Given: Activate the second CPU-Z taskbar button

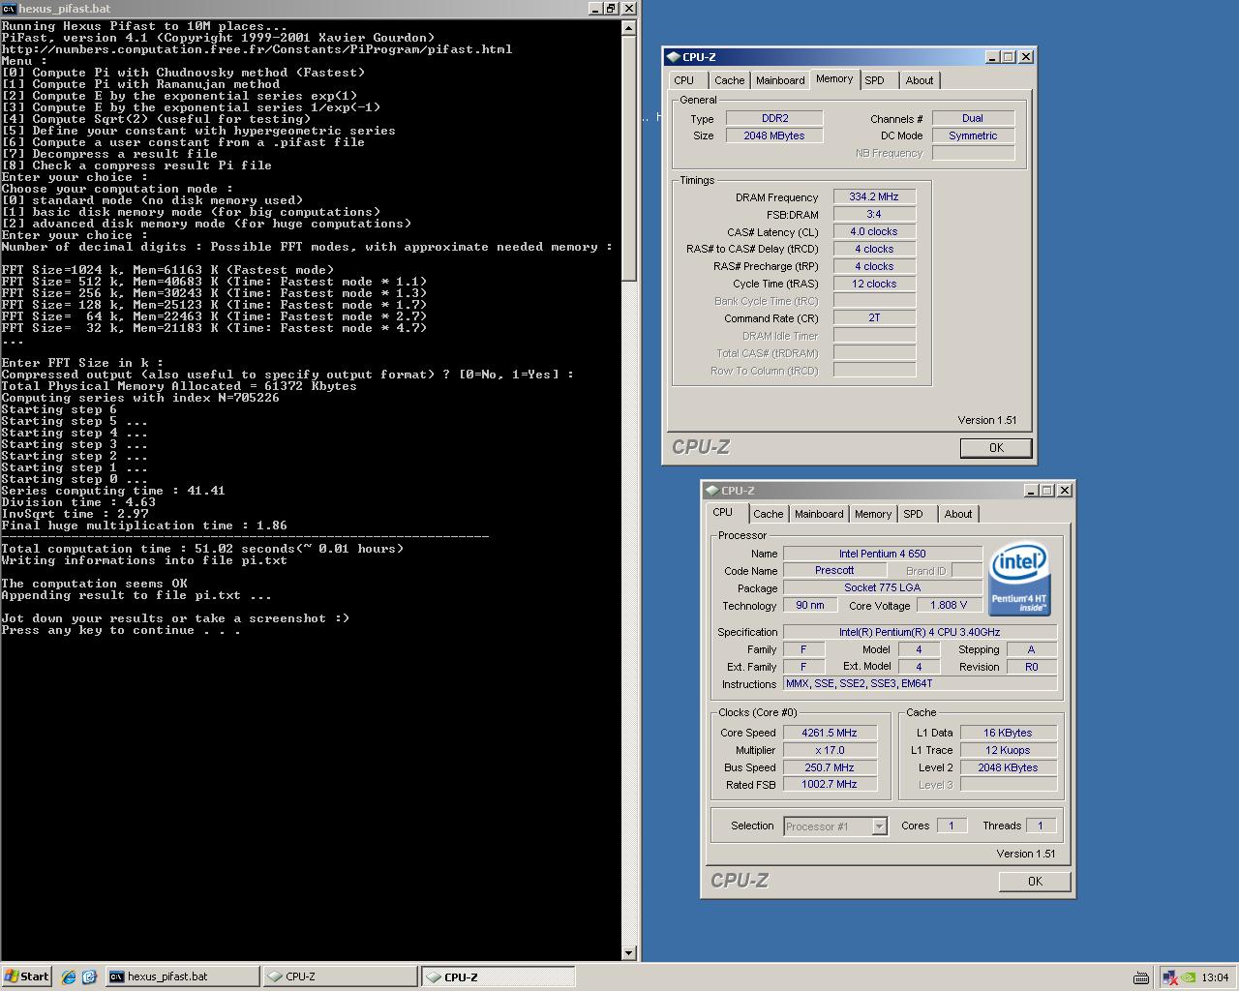Looking at the screenshot, I should pos(499,976).
